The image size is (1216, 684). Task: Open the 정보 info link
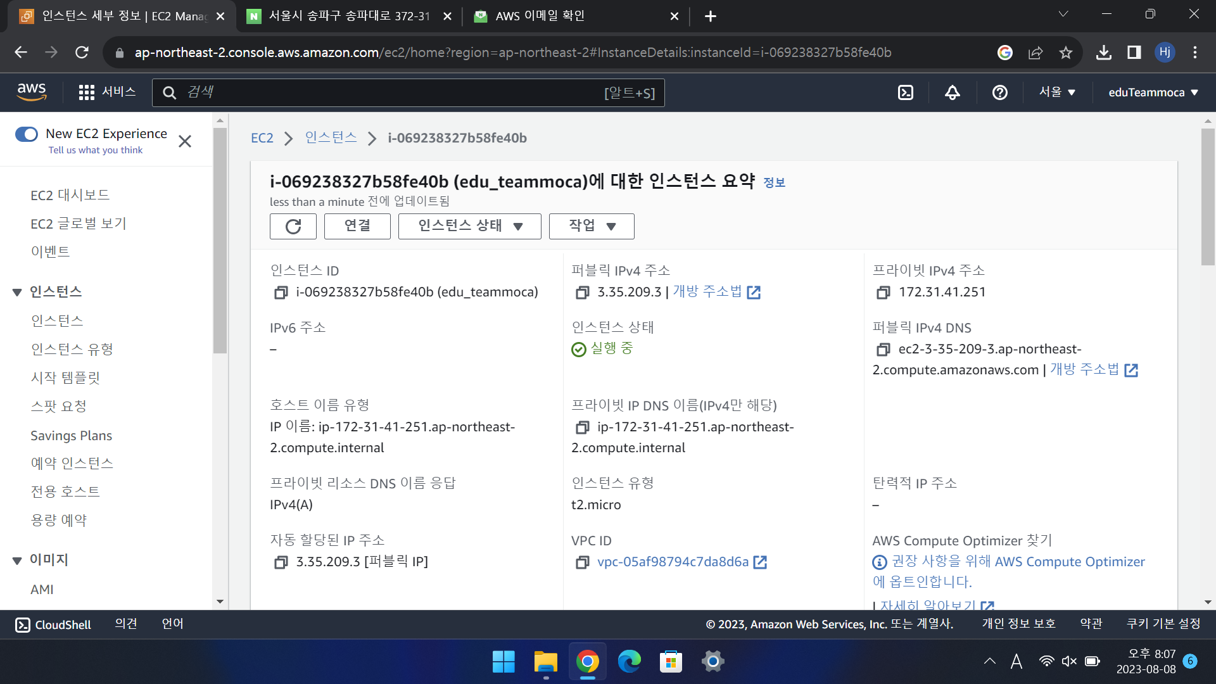coord(774,183)
